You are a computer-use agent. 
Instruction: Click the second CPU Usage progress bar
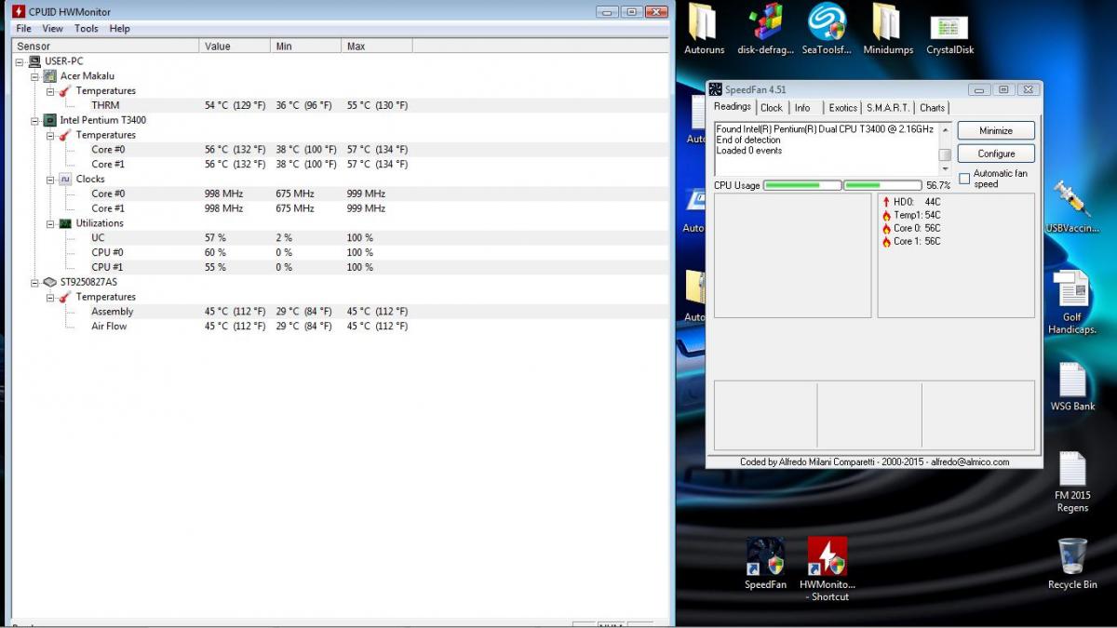pyautogui.click(x=882, y=185)
